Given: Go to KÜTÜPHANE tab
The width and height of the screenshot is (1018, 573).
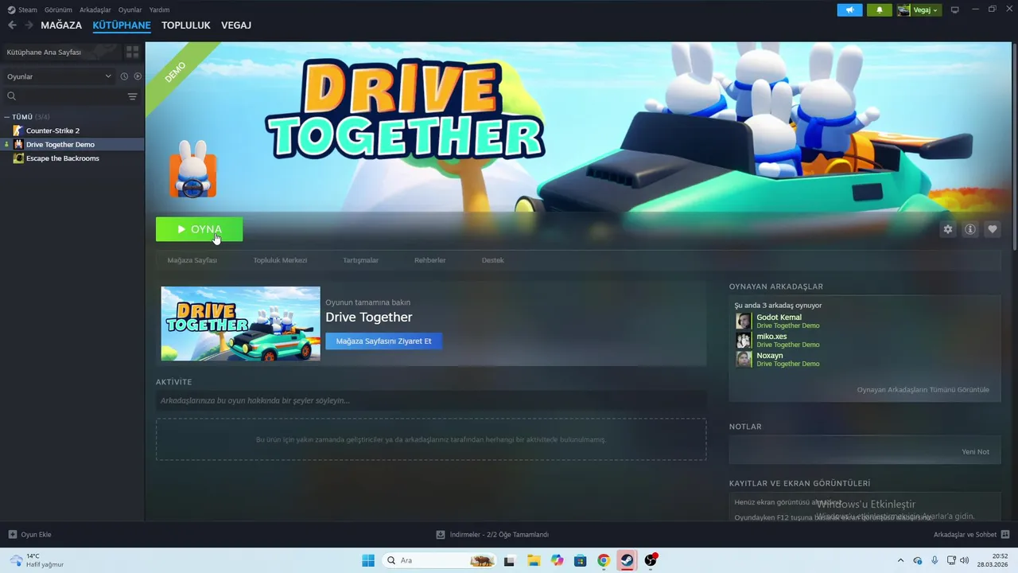Looking at the screenshot, I should point(122,25).
